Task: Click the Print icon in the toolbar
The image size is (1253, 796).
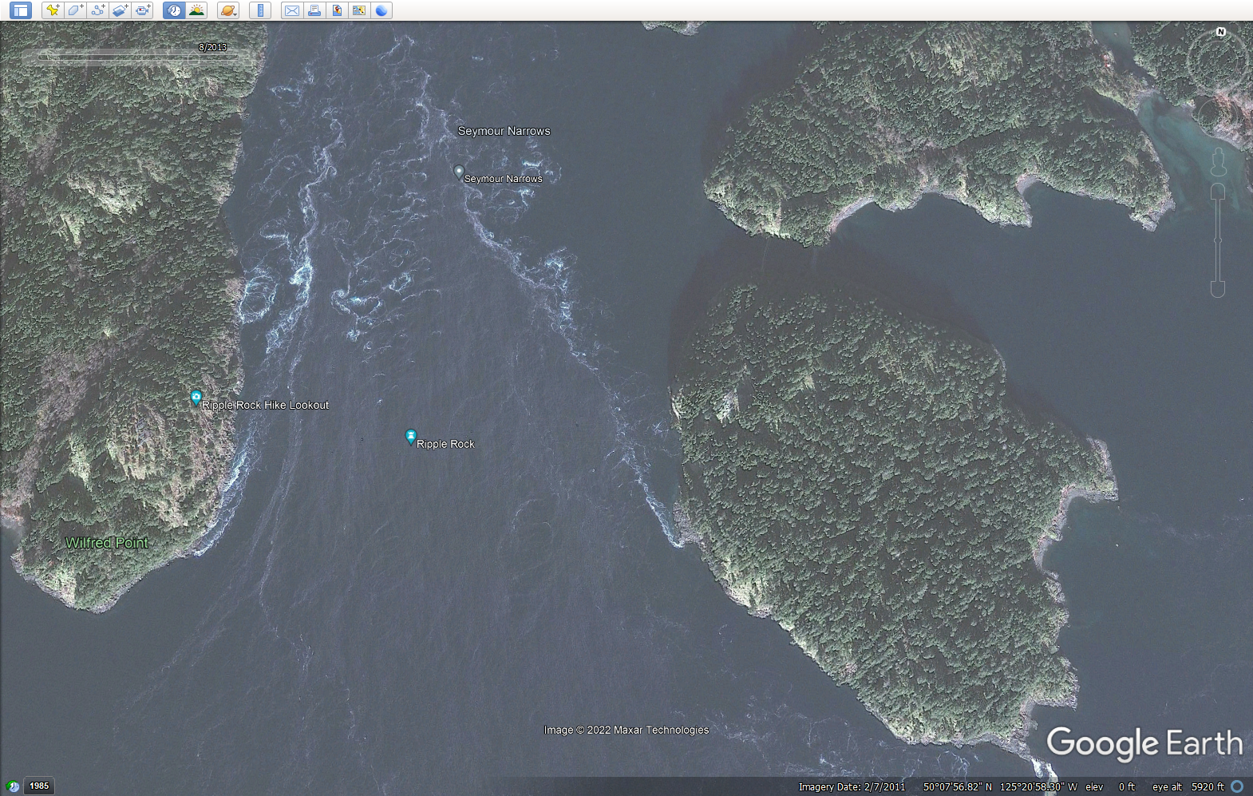Action: point(314,10)
